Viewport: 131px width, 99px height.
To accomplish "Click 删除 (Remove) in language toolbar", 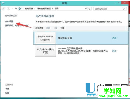I will (x=48, y=28).
